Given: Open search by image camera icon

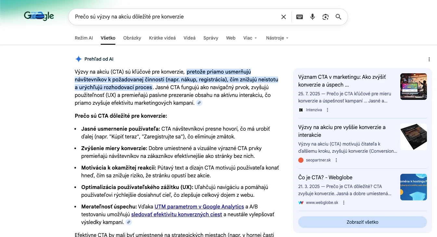Looking at the screenshot, I should [326, 17].
